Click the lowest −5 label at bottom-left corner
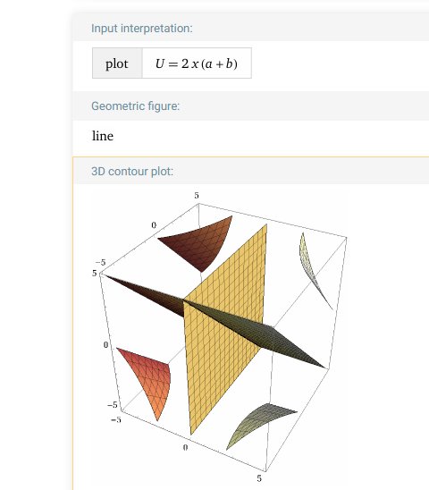 [x=116, y=419]
